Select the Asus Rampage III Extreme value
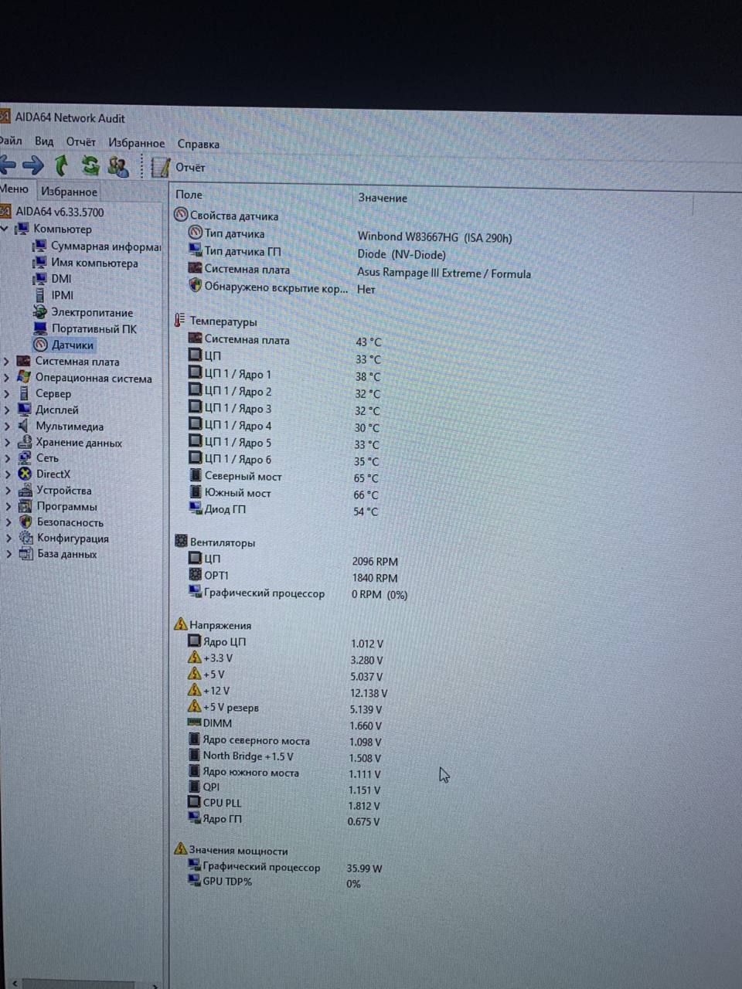This screenshot has width=742, height=989. [x=444, y=273]
